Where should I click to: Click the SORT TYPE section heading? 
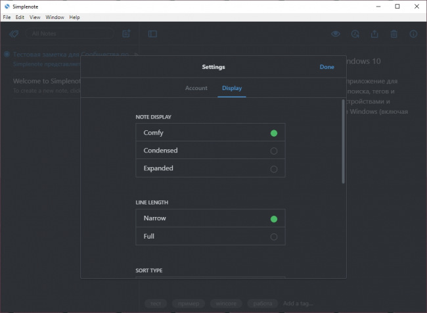[148, 270]
